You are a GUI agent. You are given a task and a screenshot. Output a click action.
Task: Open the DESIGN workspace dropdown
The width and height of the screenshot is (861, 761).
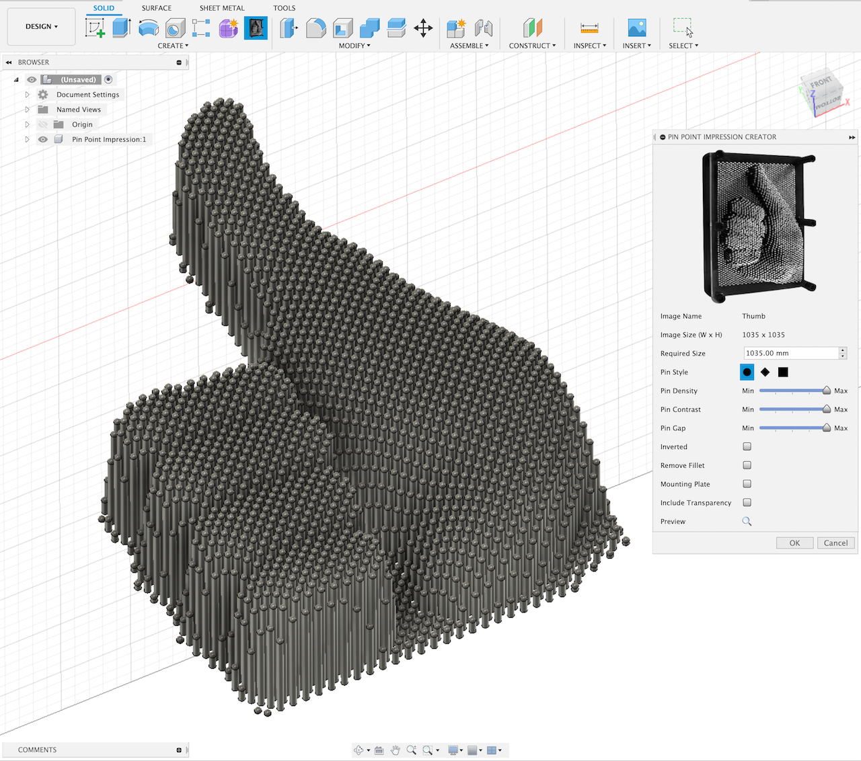(x=42, y=27)
